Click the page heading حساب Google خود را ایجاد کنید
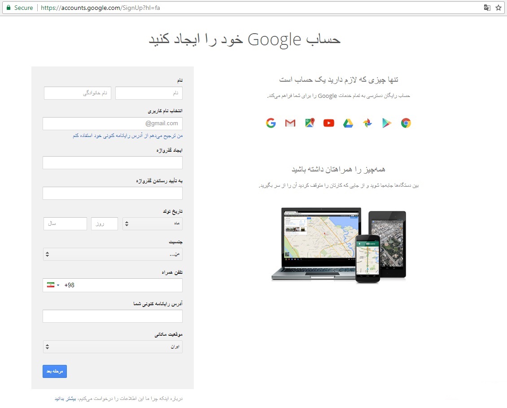 coord(245,39)
